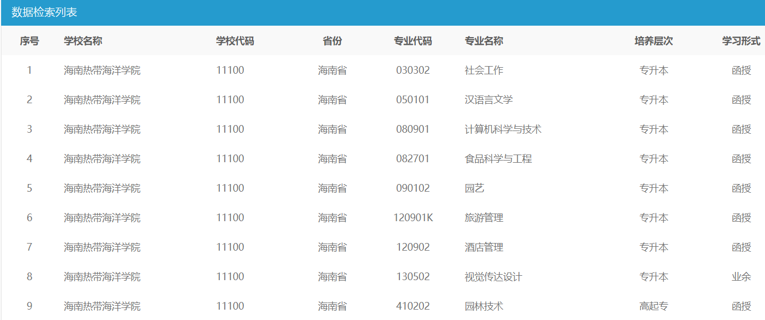Screen dimensions: 765x320
Task: Click the major name 酒店管理
Action: pos(484,247)
